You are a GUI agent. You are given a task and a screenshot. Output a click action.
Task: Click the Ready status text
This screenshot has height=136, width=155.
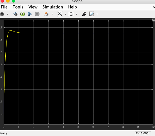[4, 133]
